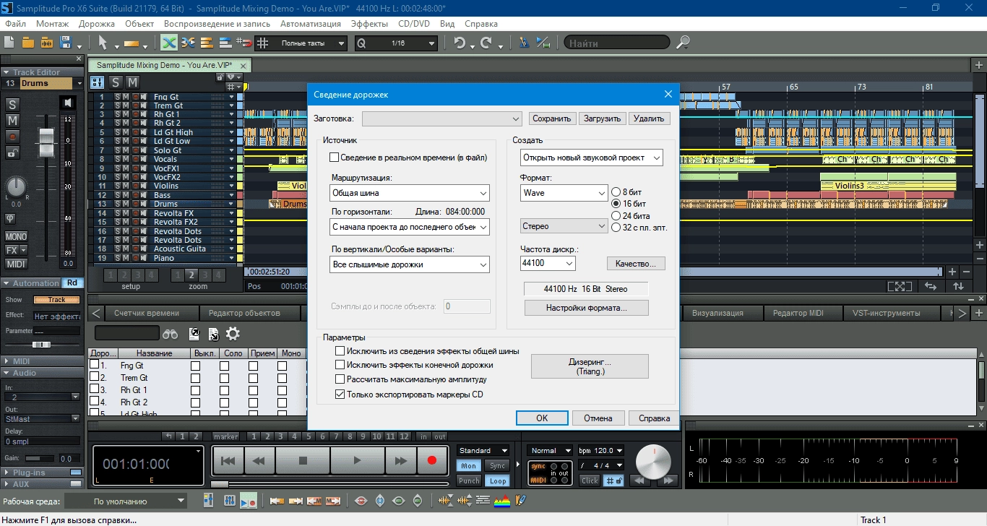This screenshot has width=987, height=526.
Task: Click the grid hash icon in toolbar
Action: point(262,43)
